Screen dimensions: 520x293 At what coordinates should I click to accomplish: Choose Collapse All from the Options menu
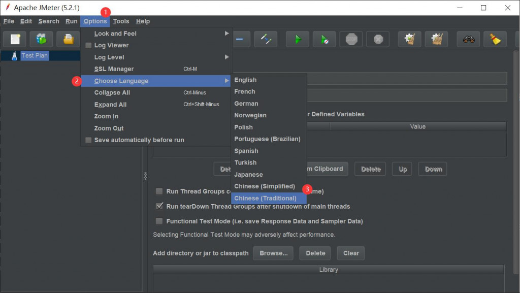156,93
